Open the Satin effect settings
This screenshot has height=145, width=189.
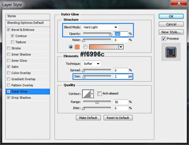[x=15, y=67]
